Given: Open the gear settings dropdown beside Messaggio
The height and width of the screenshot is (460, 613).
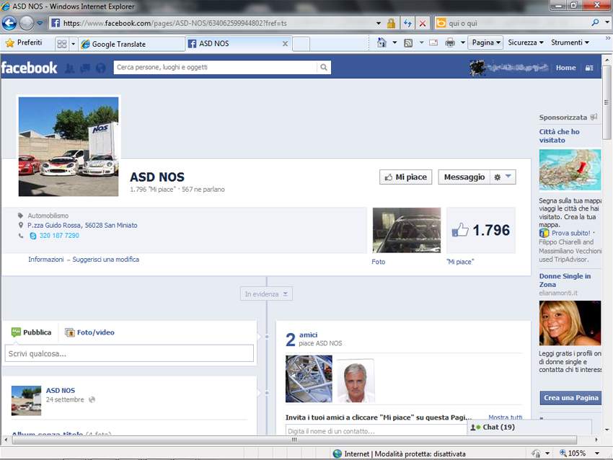Looking at the screenshot, I should coord(503,177).
